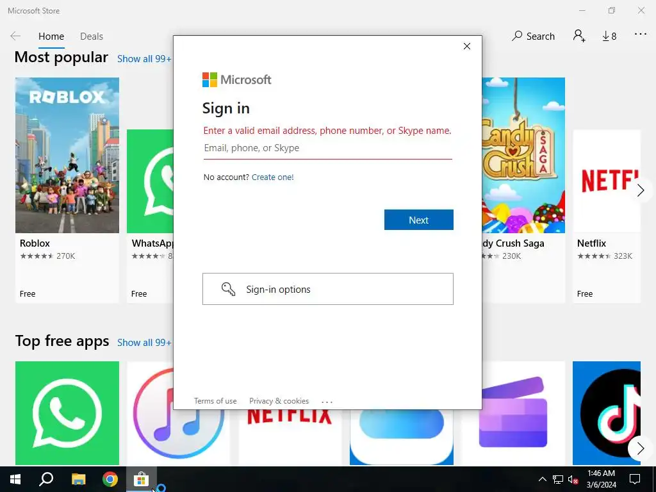Click Microsoft Store taskbar icon

(142, 479)
